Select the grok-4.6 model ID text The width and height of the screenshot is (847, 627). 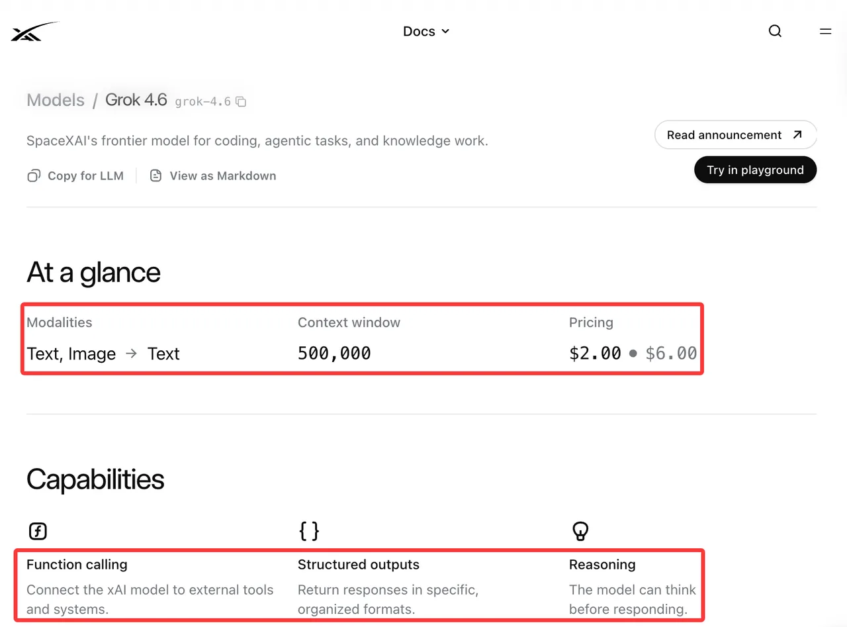click(x=202, y=102)
